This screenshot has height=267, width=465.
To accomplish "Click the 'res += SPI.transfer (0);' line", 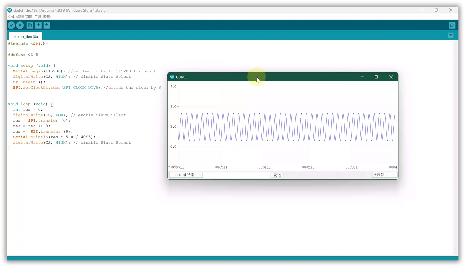I will pyautogui.click(x=43, y=132).
